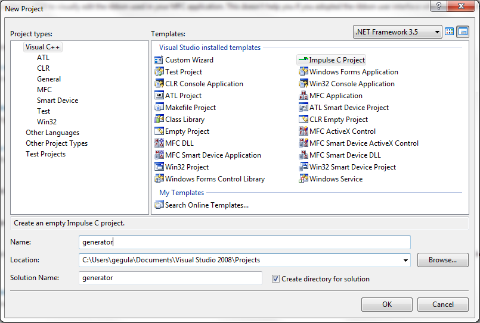Select the Win32 Project template icon

[159, 167]
